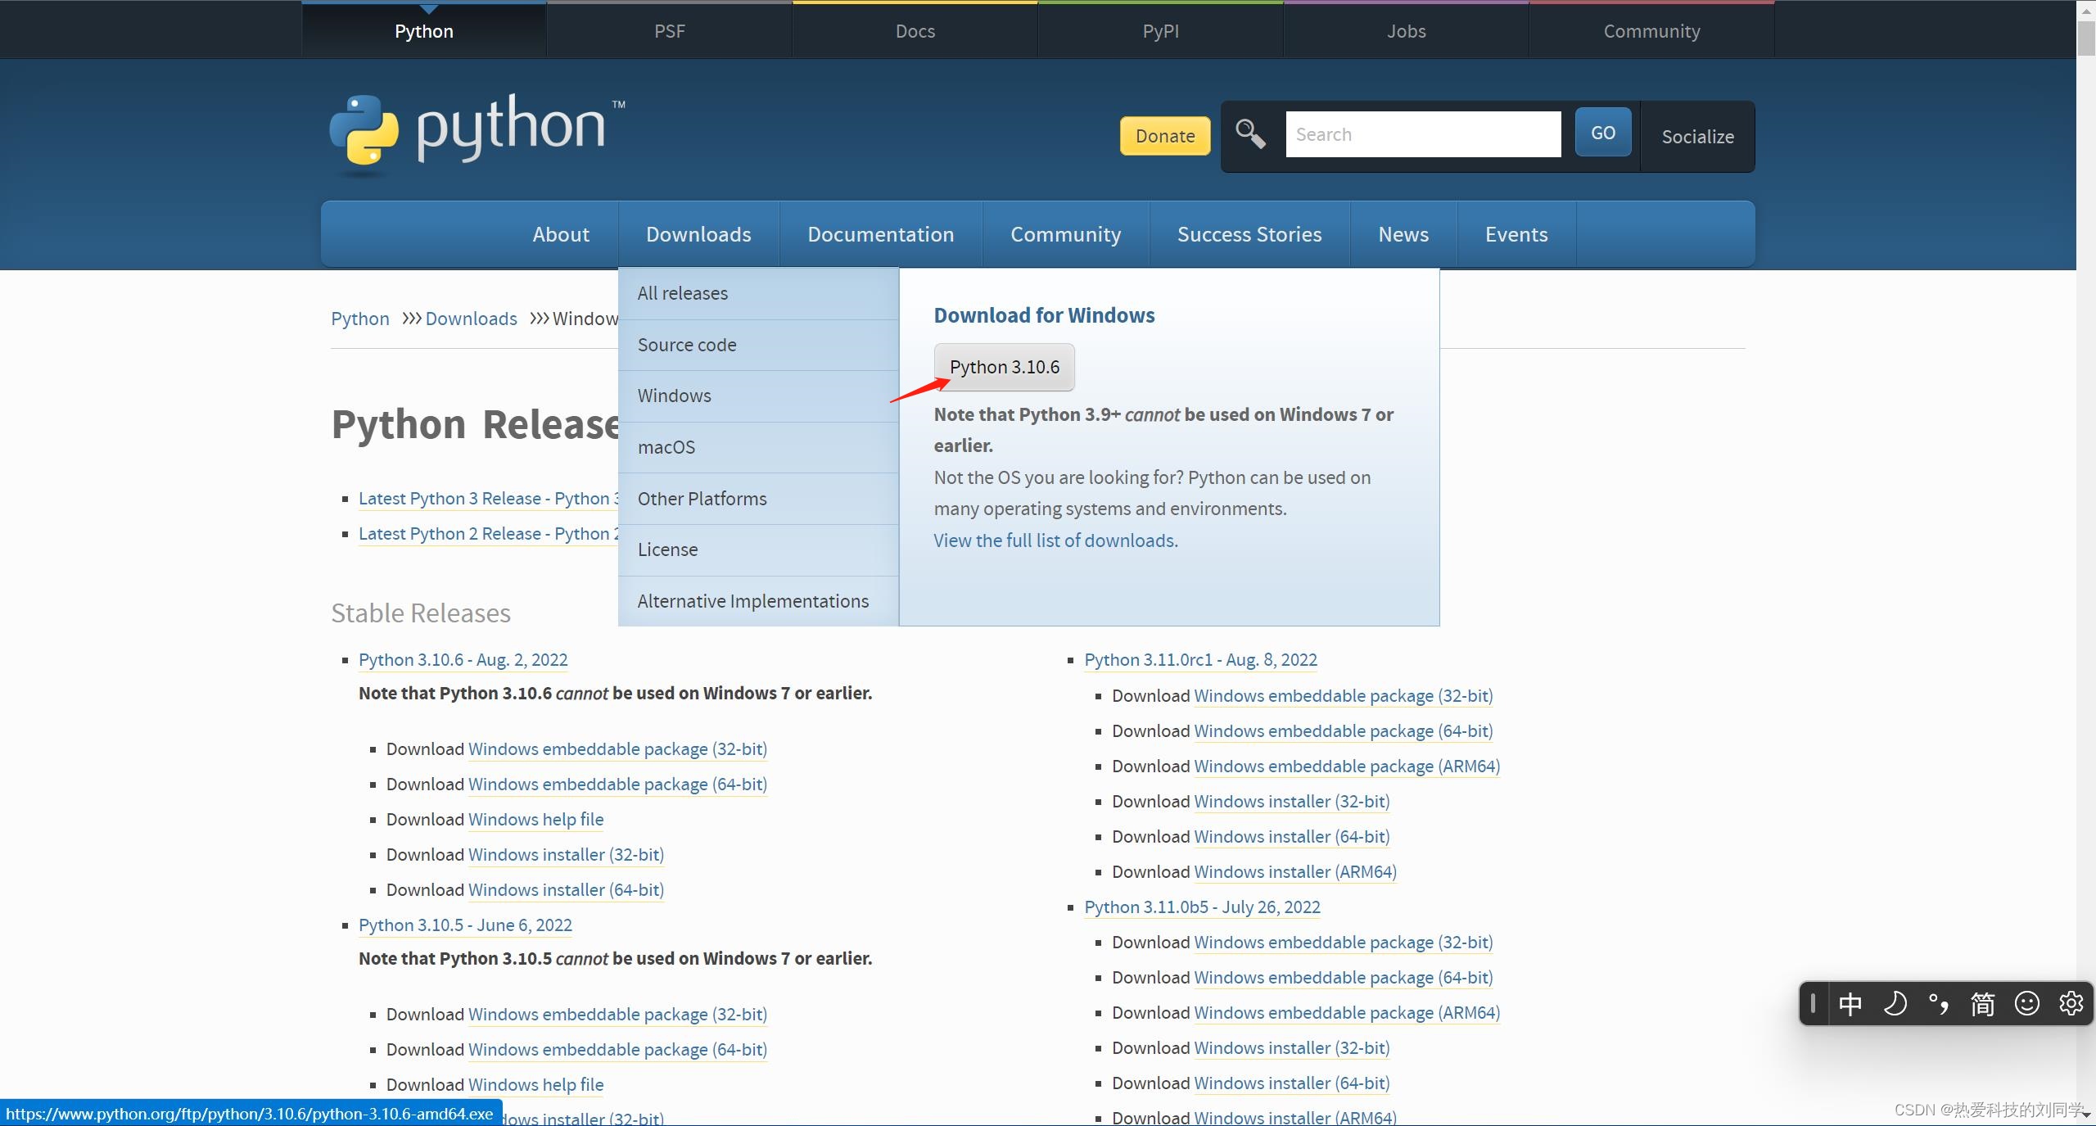Click the Donate button
Viewport: 2096px width, 1126px height.
point(1165,136)
